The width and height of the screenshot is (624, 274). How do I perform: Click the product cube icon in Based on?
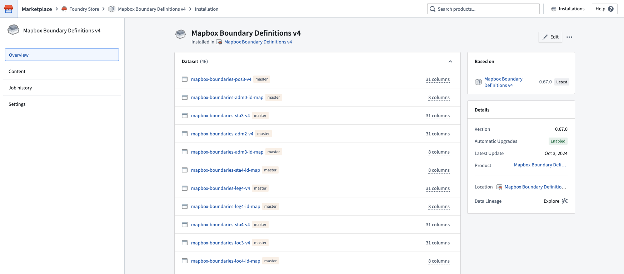click(478, 82)
